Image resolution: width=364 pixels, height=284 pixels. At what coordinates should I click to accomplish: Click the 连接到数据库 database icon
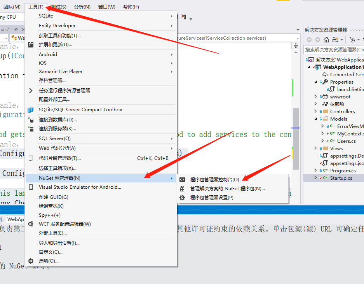point(31,120)
